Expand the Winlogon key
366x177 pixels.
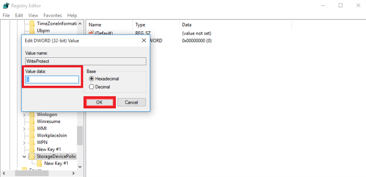[24, 115]
